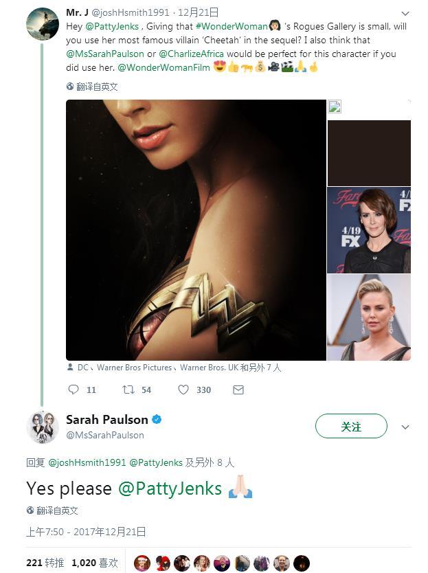428x573 pixels.
Task: Open Sarah Paulson FX event photo
Action: point(368,230)
